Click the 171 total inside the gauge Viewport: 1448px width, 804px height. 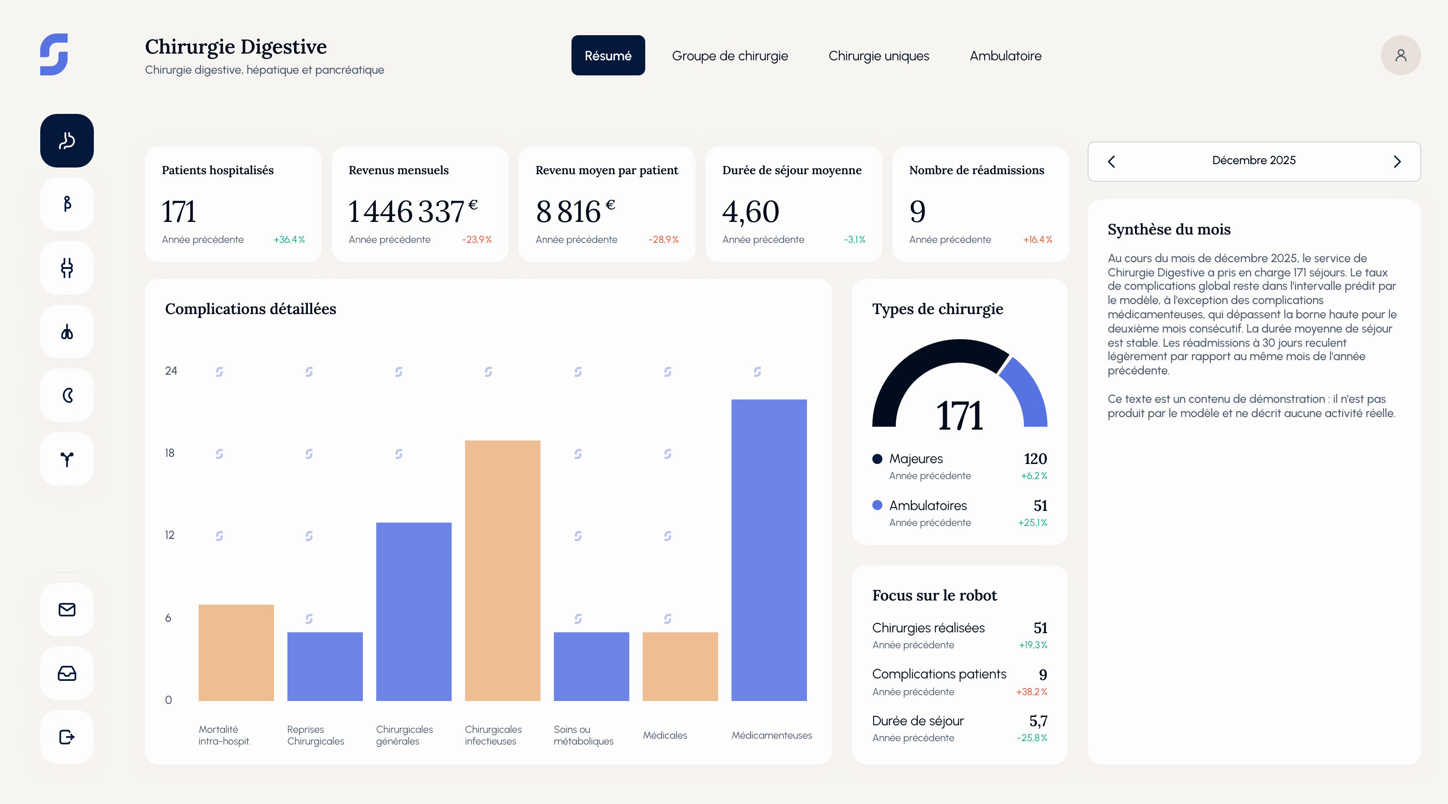[959, 416]
